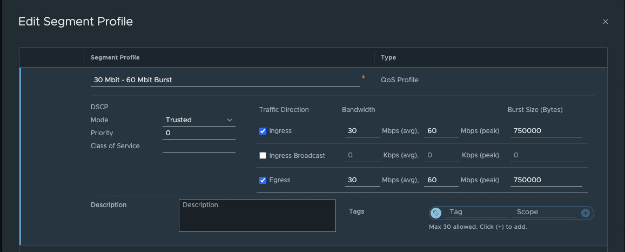Click the Bandwidth column label
The image size is (625, 252).
tap(358, 110)
